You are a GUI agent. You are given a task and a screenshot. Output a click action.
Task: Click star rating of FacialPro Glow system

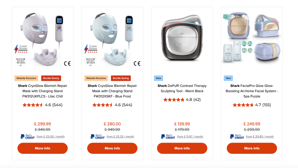point(243,105)
